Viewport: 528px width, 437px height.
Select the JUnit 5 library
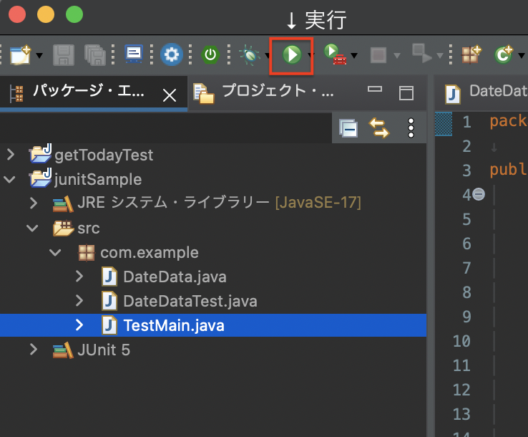coord(104,350)
